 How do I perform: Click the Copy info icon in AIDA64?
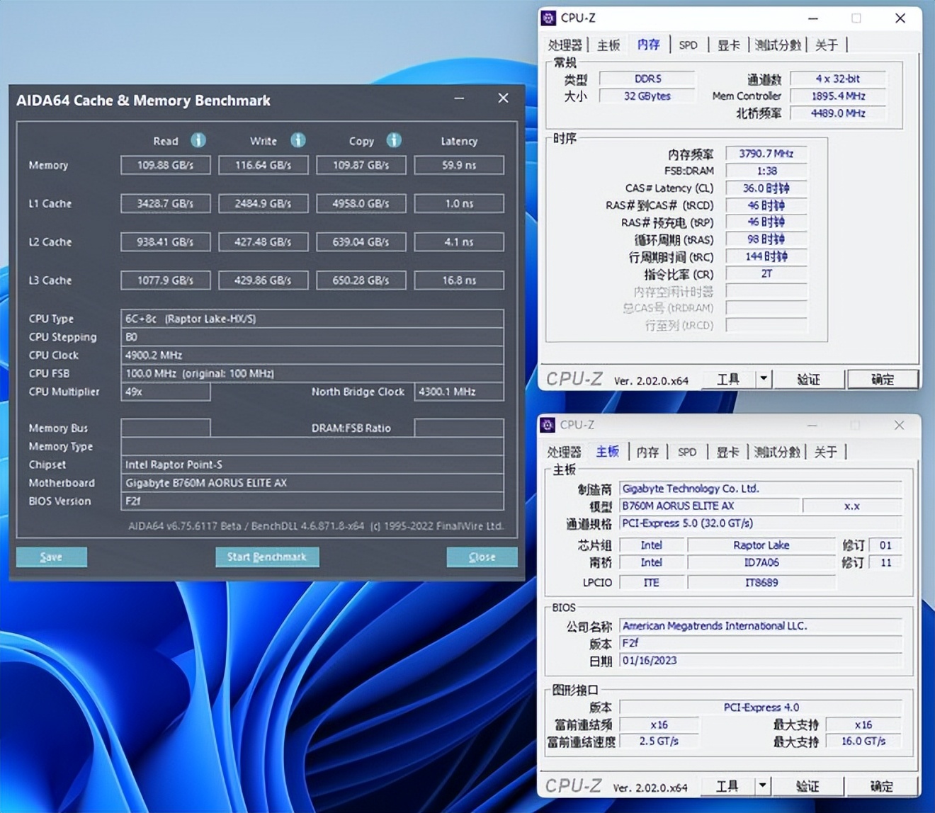394,141
